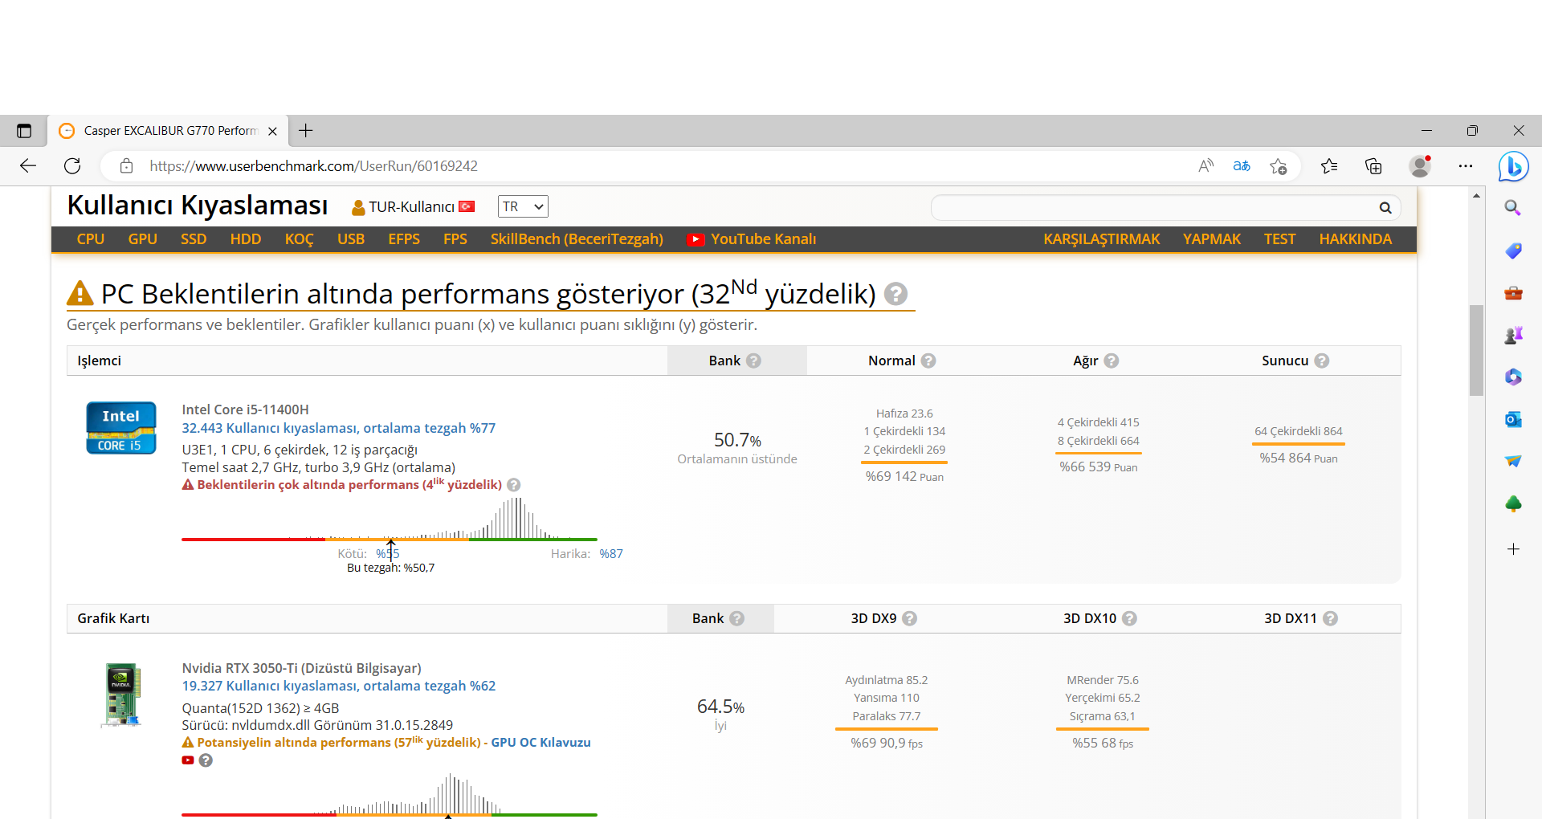
Task: Click help icon next to 3D DX10
Action: pyautogui.click(x=1129, y=619)
